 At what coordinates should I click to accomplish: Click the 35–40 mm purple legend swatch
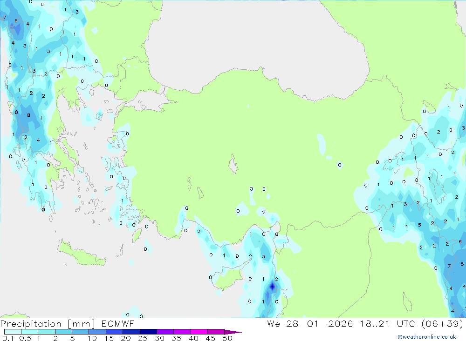click(x=182, y=332)
